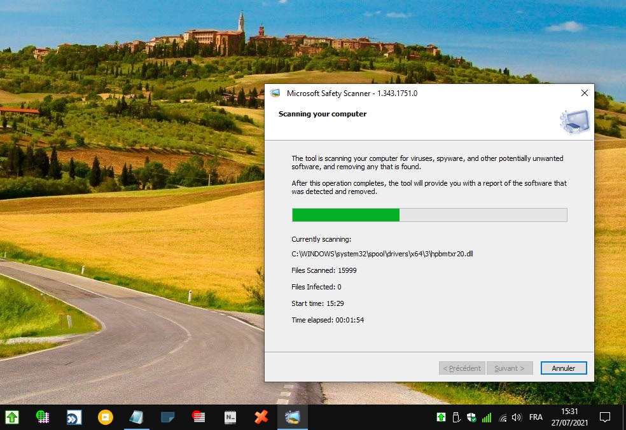Viewport: 626px width, 430px height.
Task: Click the disabled Suivant button
Action: click(510, 368)
